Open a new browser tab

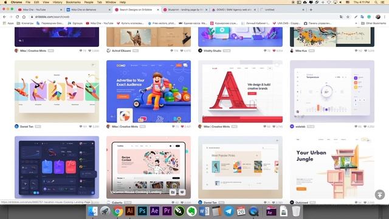tap(311, 10)
